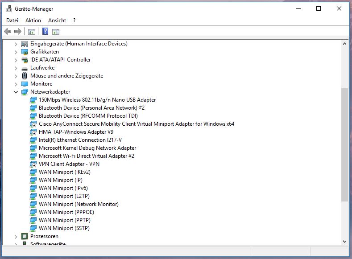Screen dimensions: 352x259
Task: Collapse the Netzwerkadapter node
Action: (x=16, y=92)
